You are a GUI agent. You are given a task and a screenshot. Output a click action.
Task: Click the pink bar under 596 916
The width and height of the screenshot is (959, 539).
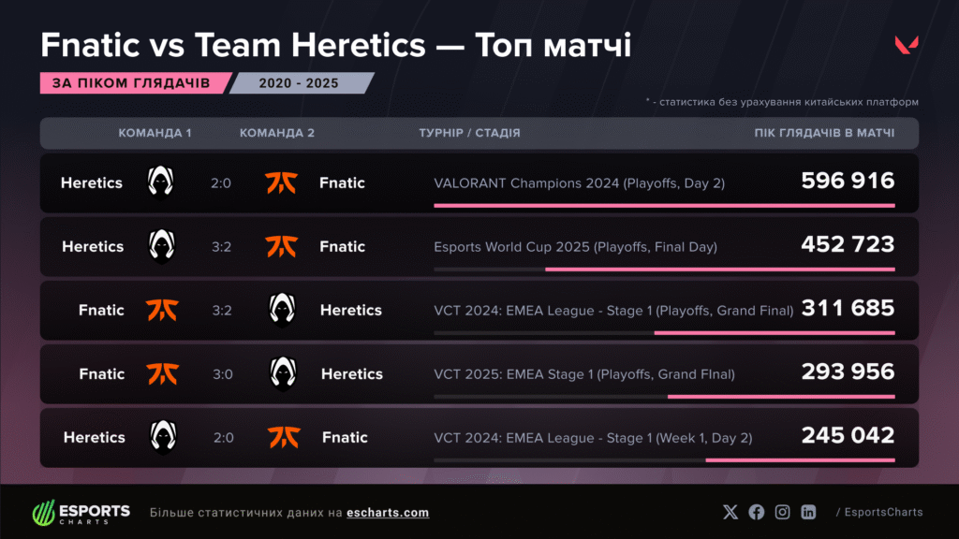(664, 205)
